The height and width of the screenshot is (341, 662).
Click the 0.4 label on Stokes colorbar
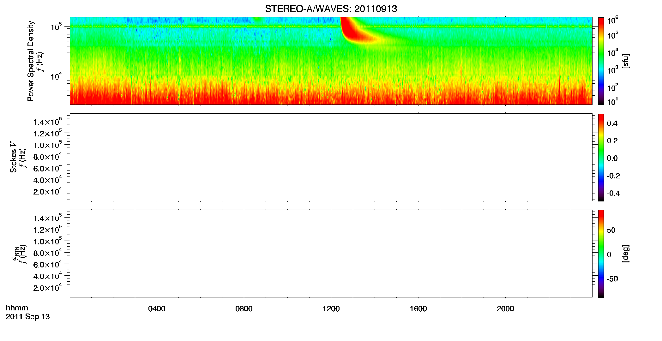click(x=612, y=123)
